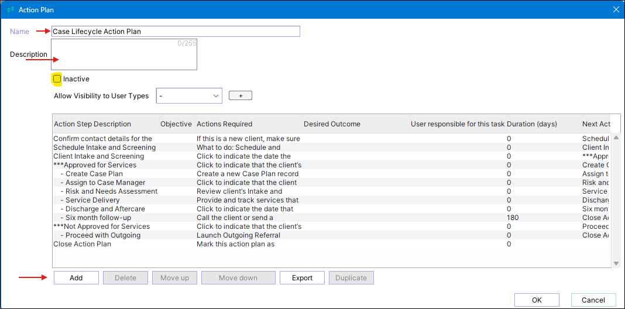
Task: Click the User responsible for this task header
Action: click(x=458, y=124)
